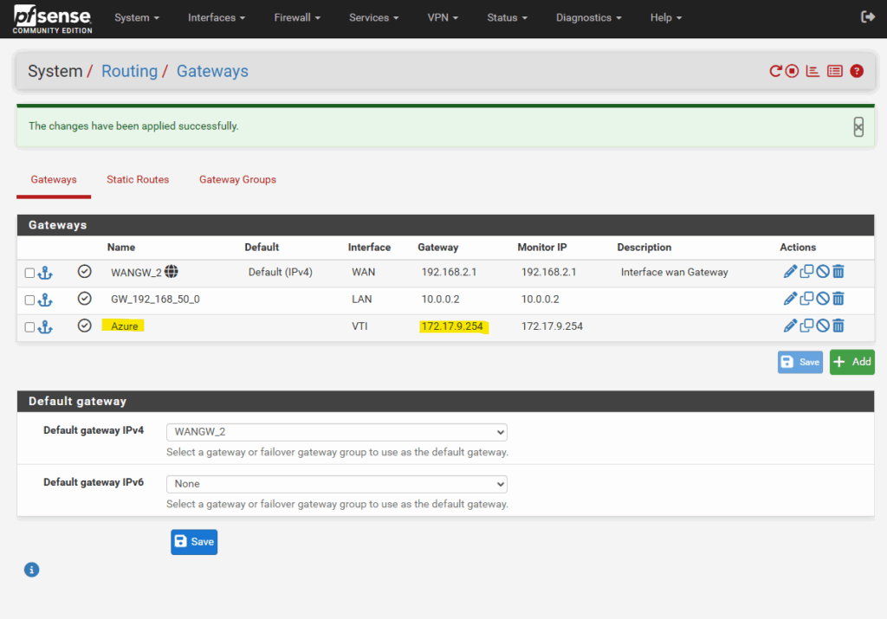Copy the GW_192_168_50_0 gateway
887x619 pixels.
click(806, 299)
